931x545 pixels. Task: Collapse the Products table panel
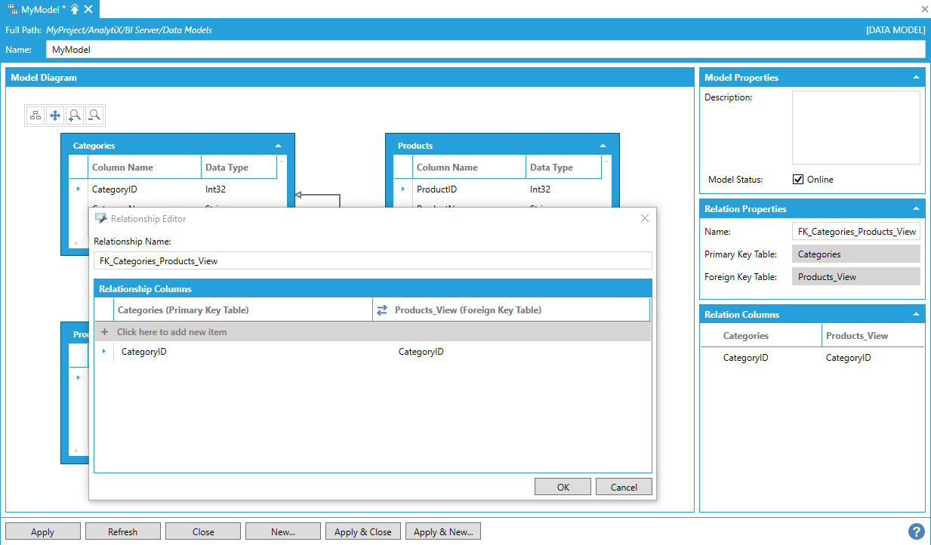pyautogui.click(x=603, y=146)
